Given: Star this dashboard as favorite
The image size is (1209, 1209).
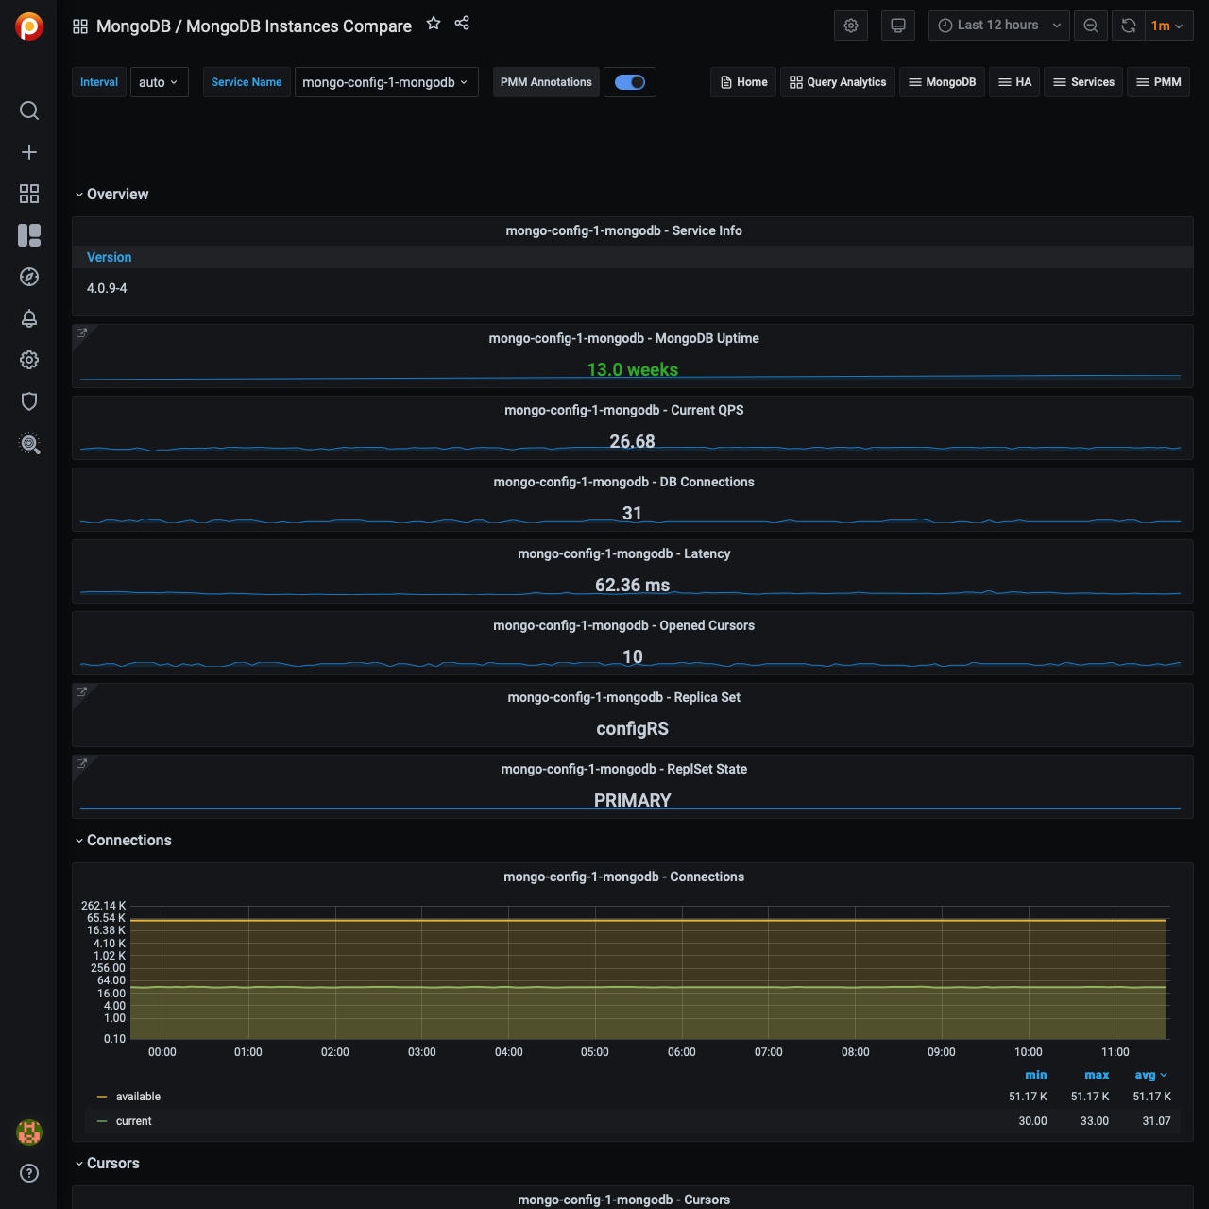Looking at the screenshot, I should [434, 23].
